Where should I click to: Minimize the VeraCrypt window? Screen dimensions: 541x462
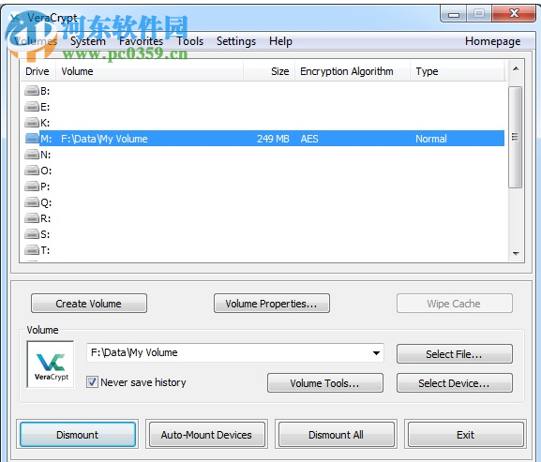point(454,14)
